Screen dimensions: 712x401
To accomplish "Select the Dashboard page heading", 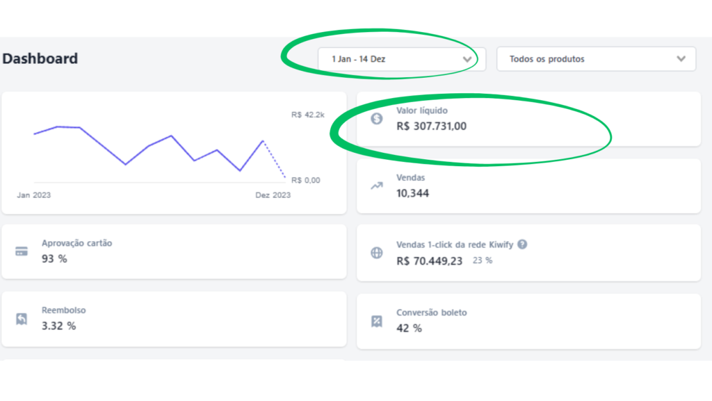I will (x=40, y=59).
